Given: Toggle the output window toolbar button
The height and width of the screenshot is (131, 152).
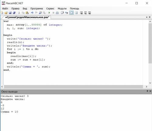Looking at the screenshot, I should coord(71,13).
